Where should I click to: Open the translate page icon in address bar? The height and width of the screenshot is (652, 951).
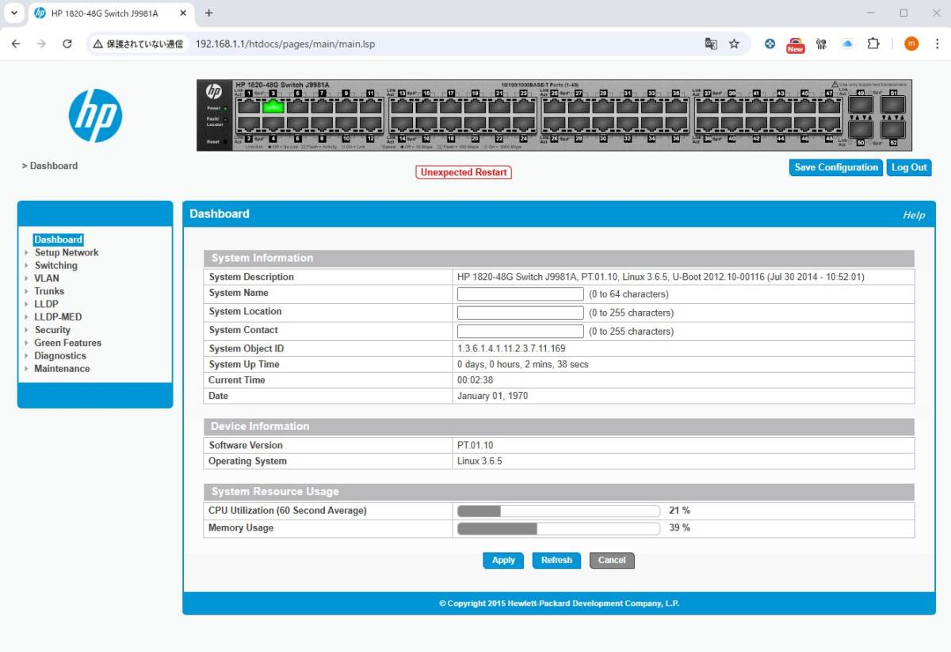pos(711,44)
